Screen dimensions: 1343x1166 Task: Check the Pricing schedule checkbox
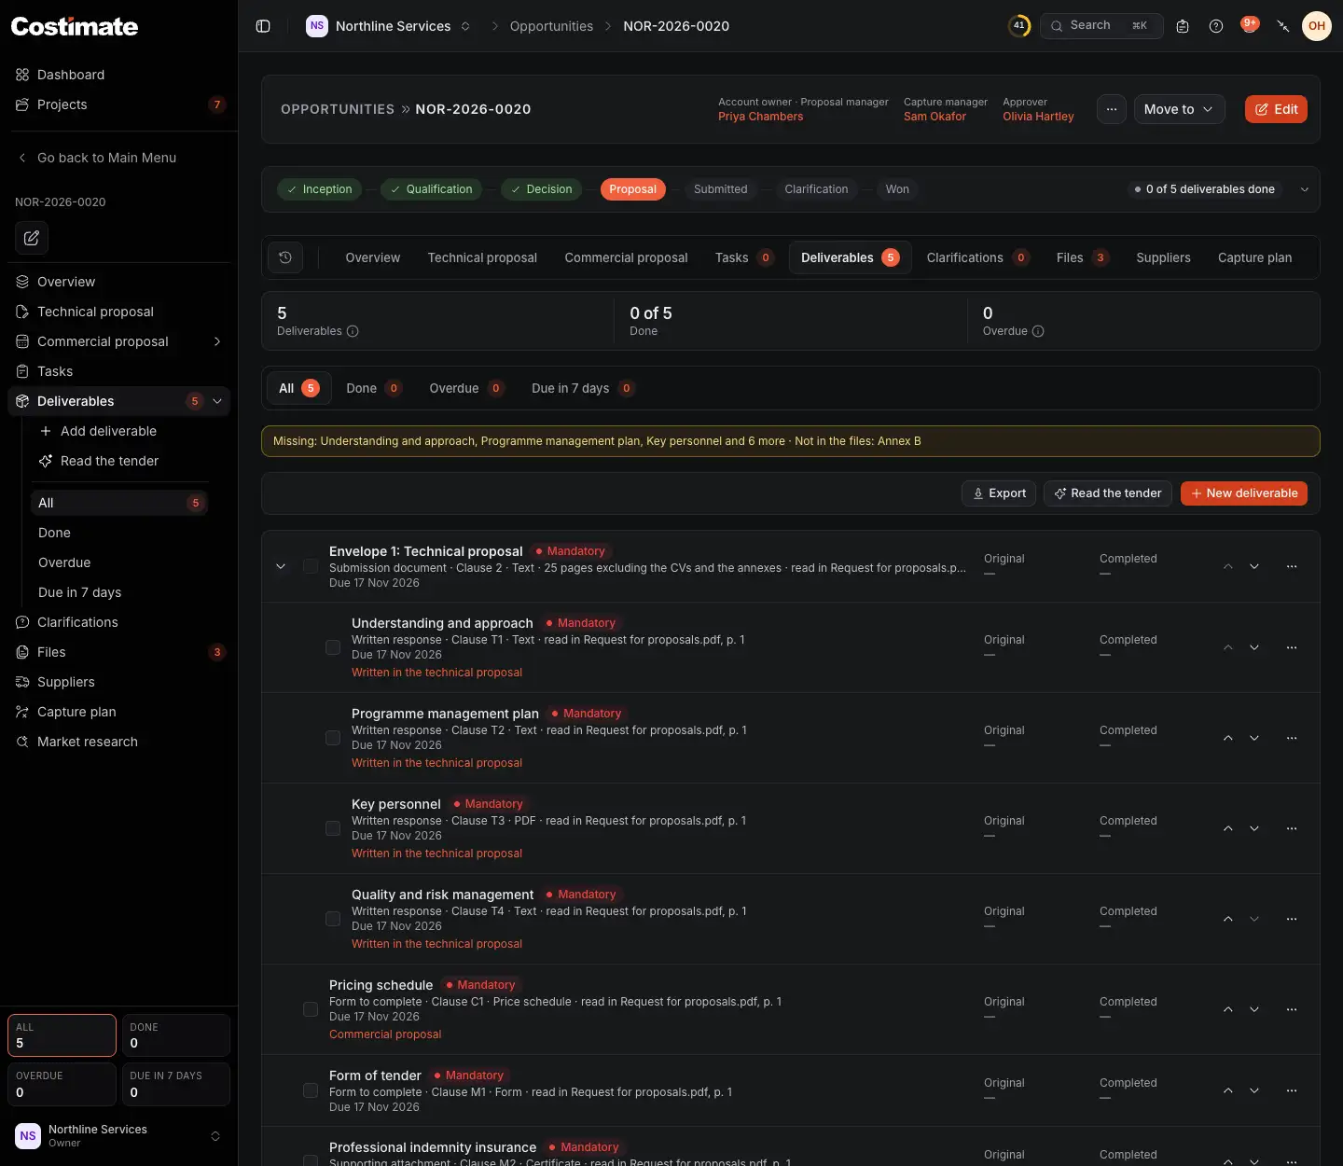click(311, 1009)
